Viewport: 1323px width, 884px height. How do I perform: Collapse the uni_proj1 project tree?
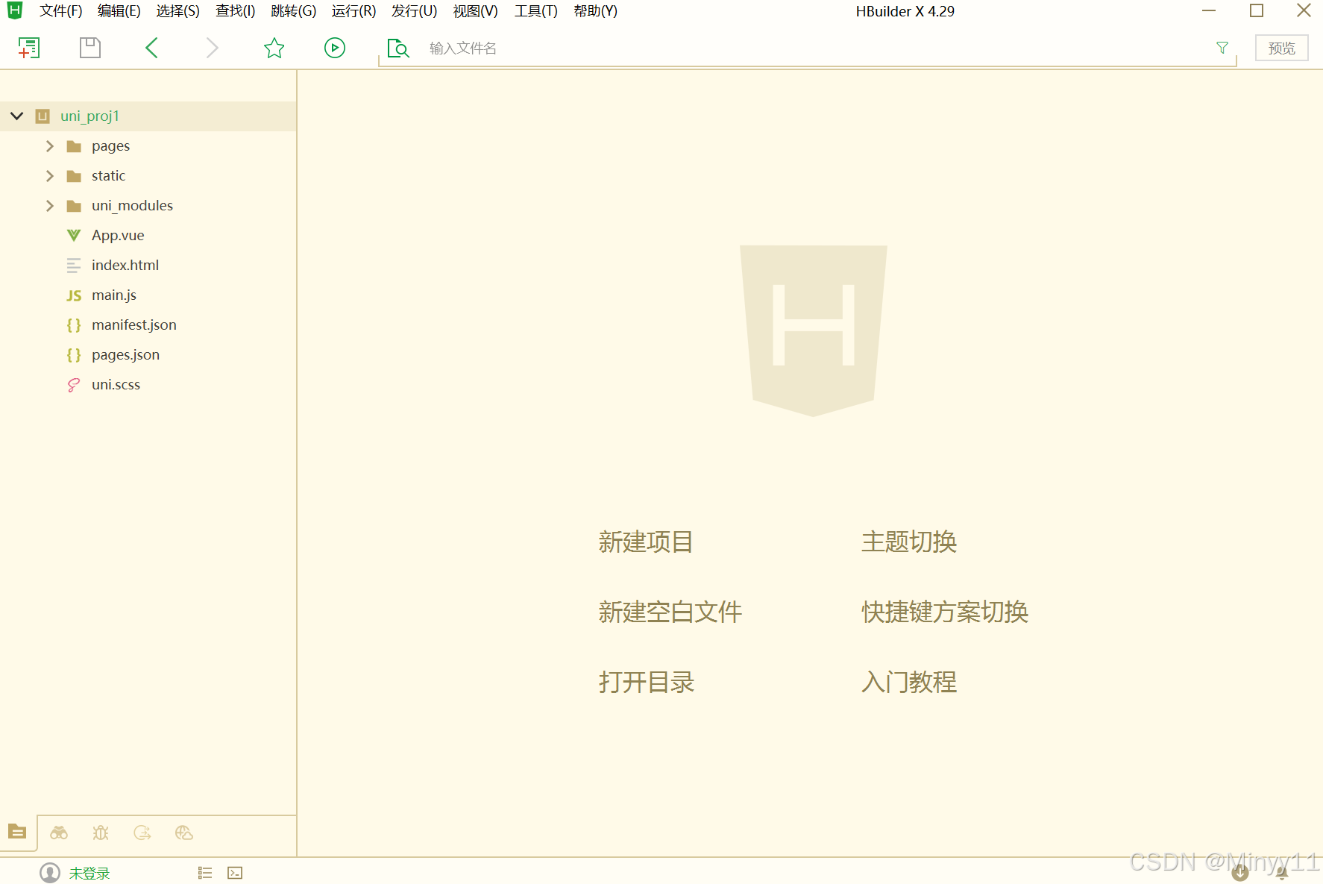[17, 116]
